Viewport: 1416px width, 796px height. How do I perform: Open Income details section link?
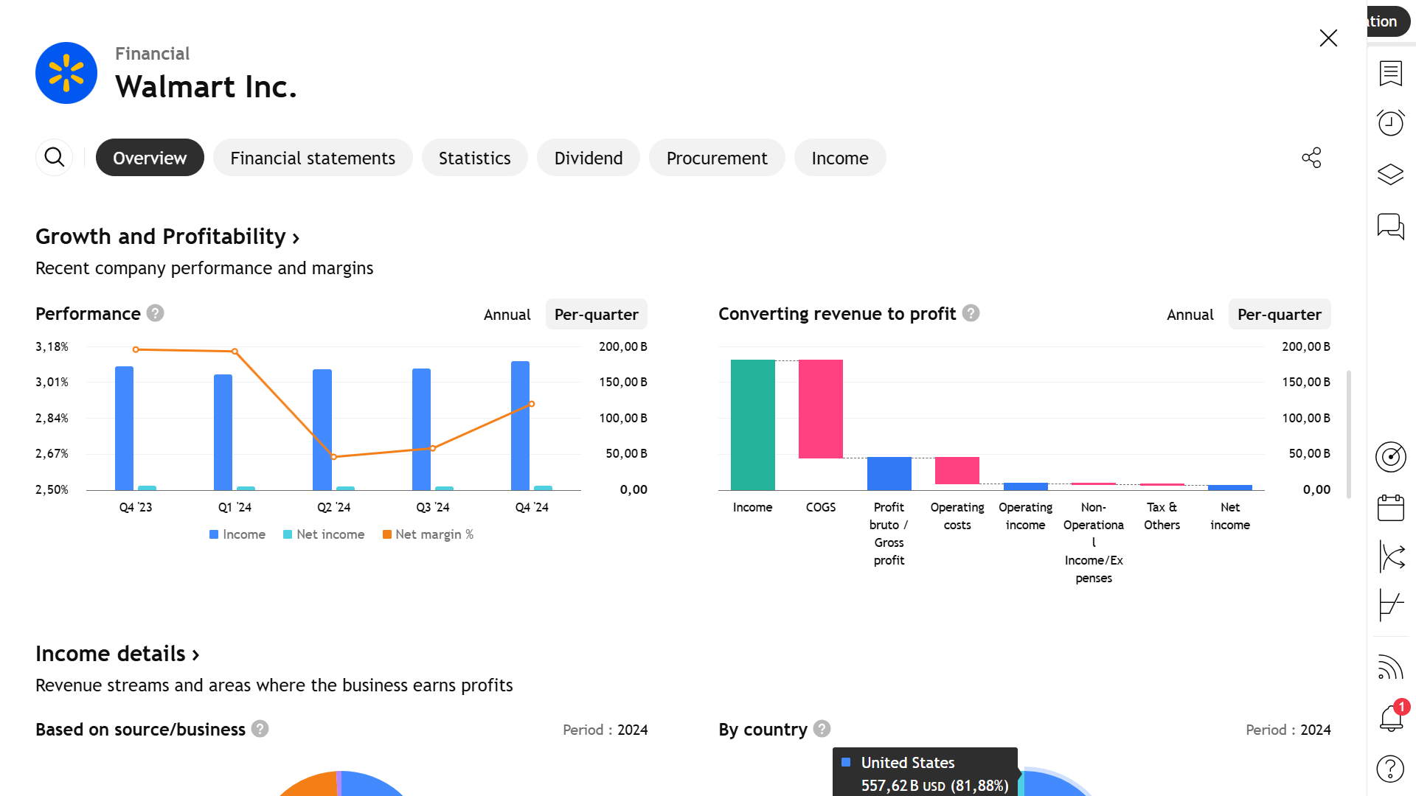[117, 654]
